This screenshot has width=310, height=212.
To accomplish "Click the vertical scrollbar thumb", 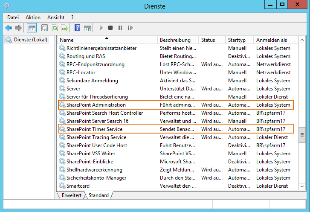I will [302, 135].
